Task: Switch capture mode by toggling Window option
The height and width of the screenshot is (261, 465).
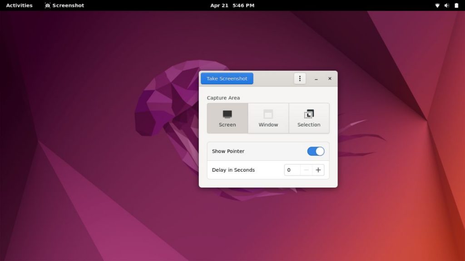Action: (268, 118)
